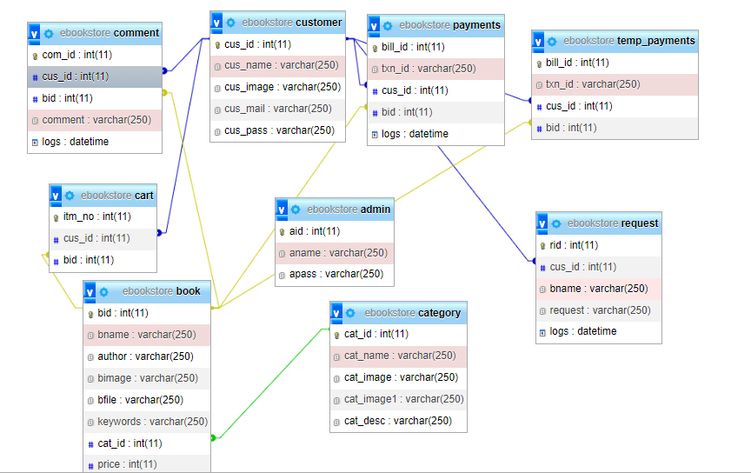Image resolution: width=751 pixels, height=473 pixels.
Task: Click the 'request : varchar(250)' field
Action: click(599, 310)
